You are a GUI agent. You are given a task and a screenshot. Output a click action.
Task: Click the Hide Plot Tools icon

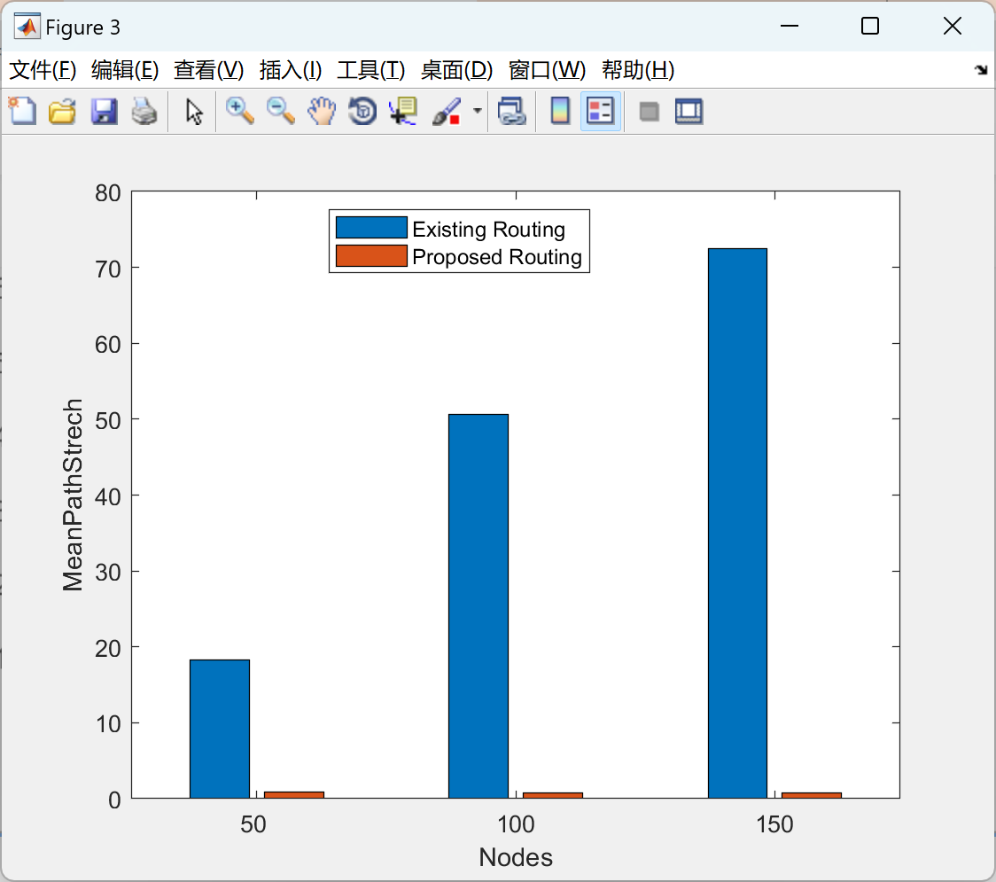pos(649,111)
